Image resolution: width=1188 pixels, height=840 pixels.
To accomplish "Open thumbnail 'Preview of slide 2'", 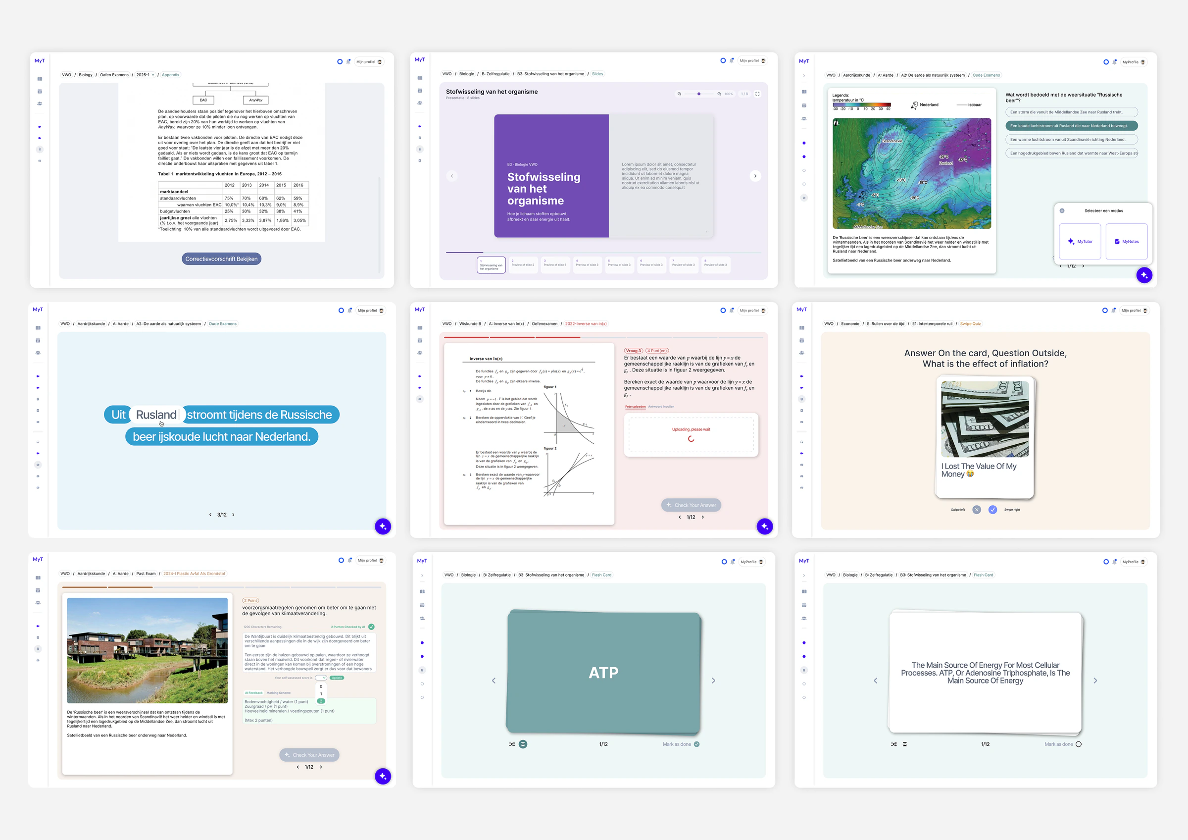I will [523, 264].
